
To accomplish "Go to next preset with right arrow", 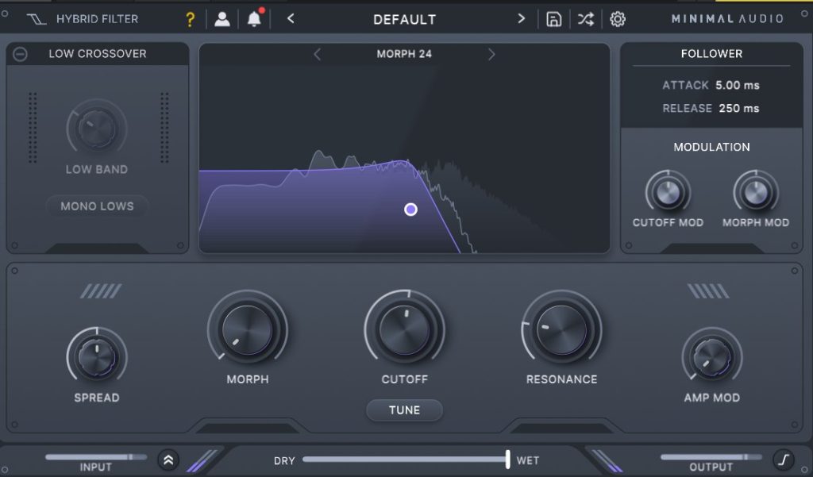I will [521, 19].
